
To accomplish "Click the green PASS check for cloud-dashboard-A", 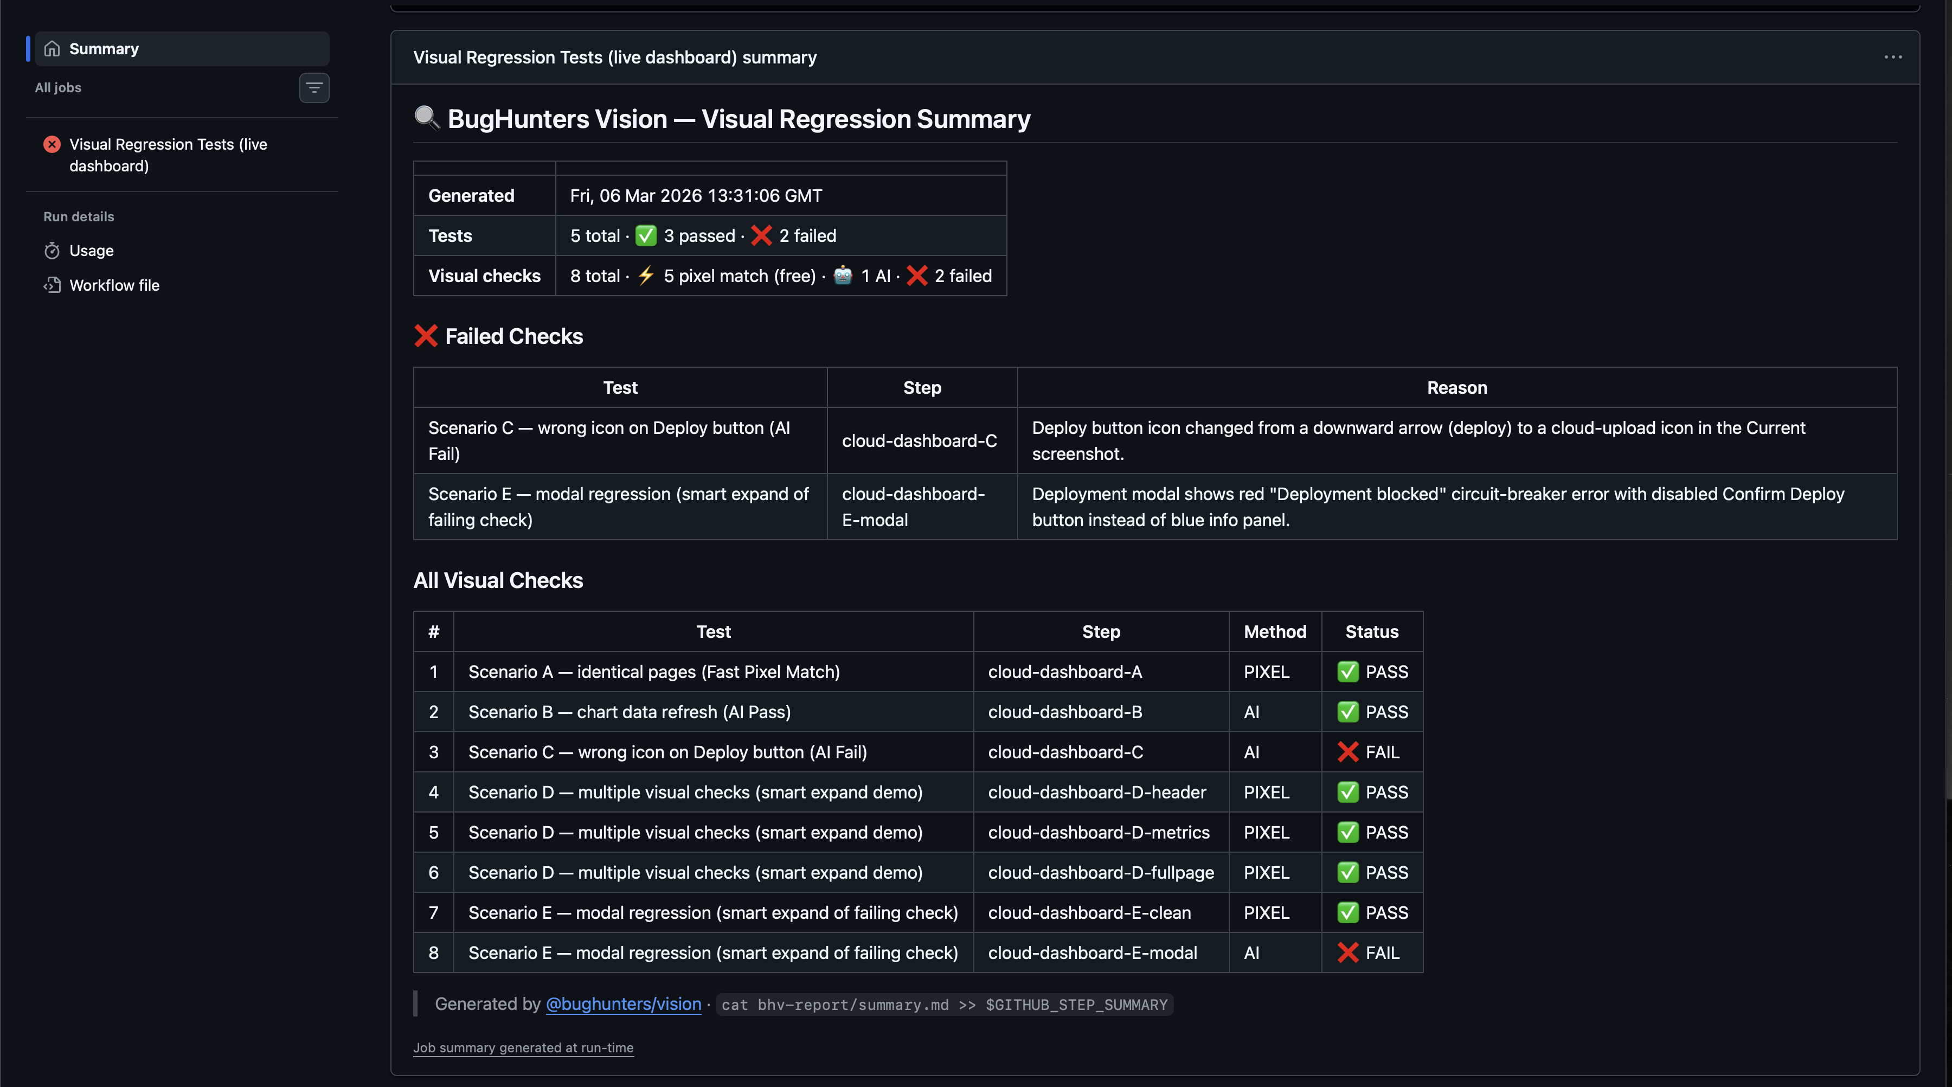I will point(1348,672).
